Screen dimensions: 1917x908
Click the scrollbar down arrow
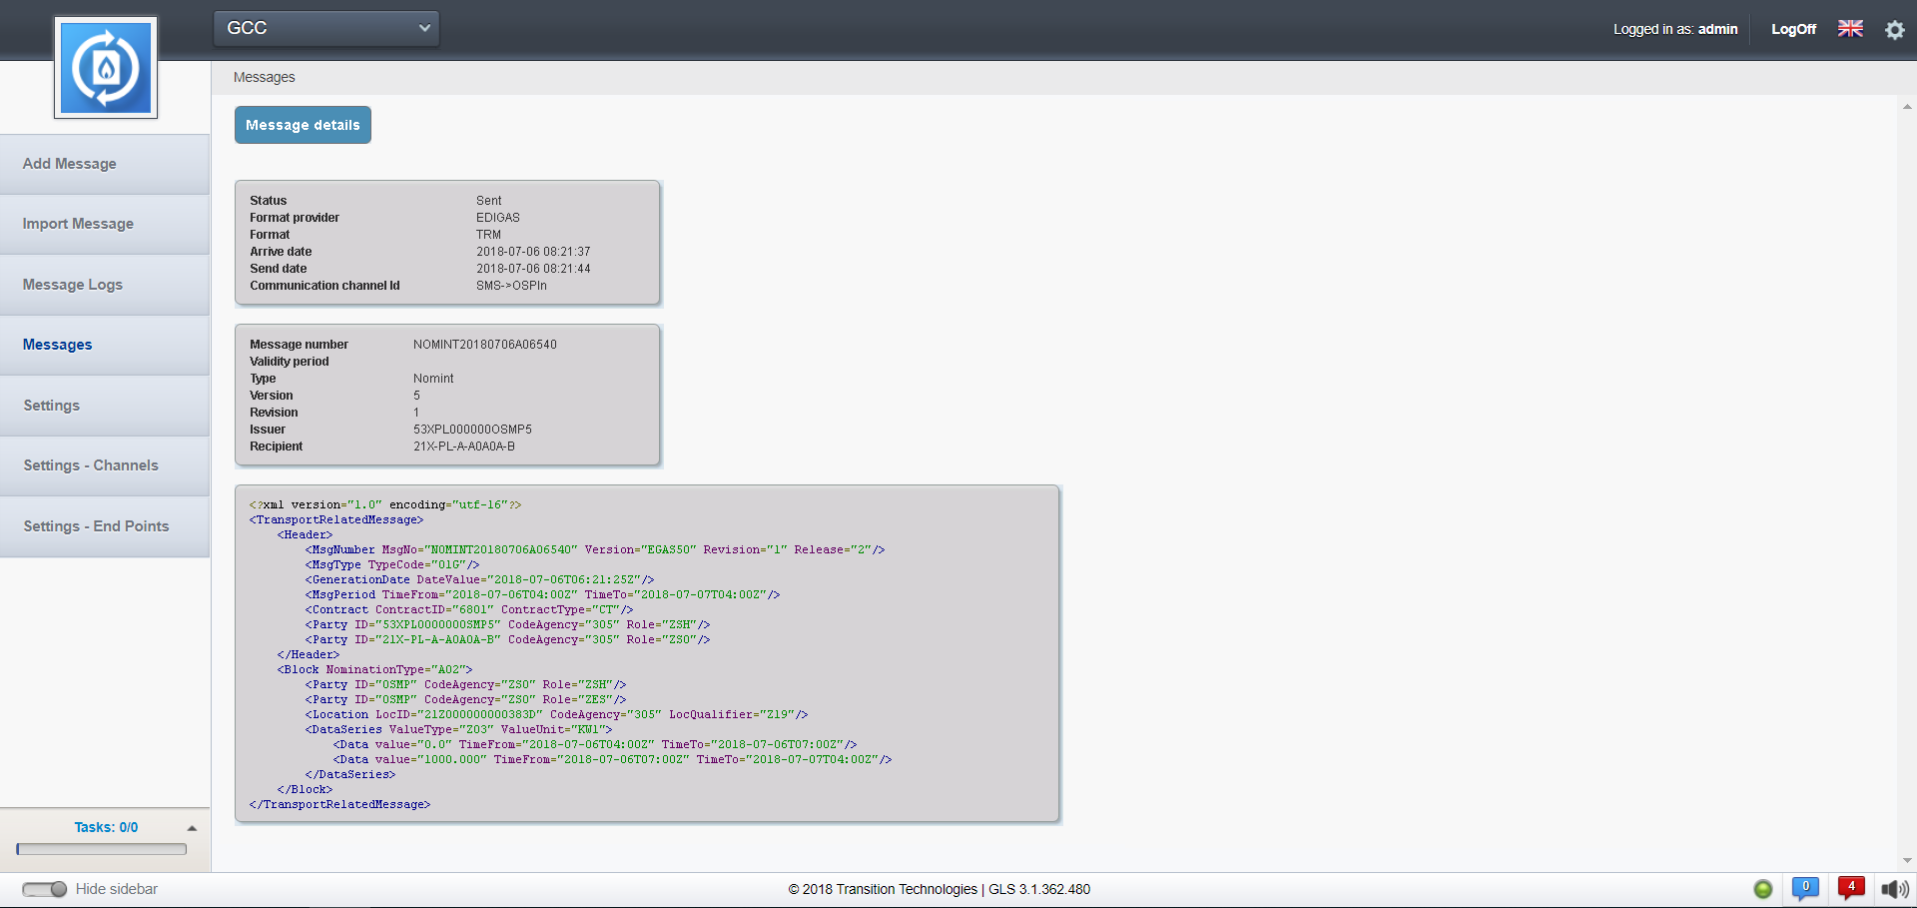[x=1907, y=860]
